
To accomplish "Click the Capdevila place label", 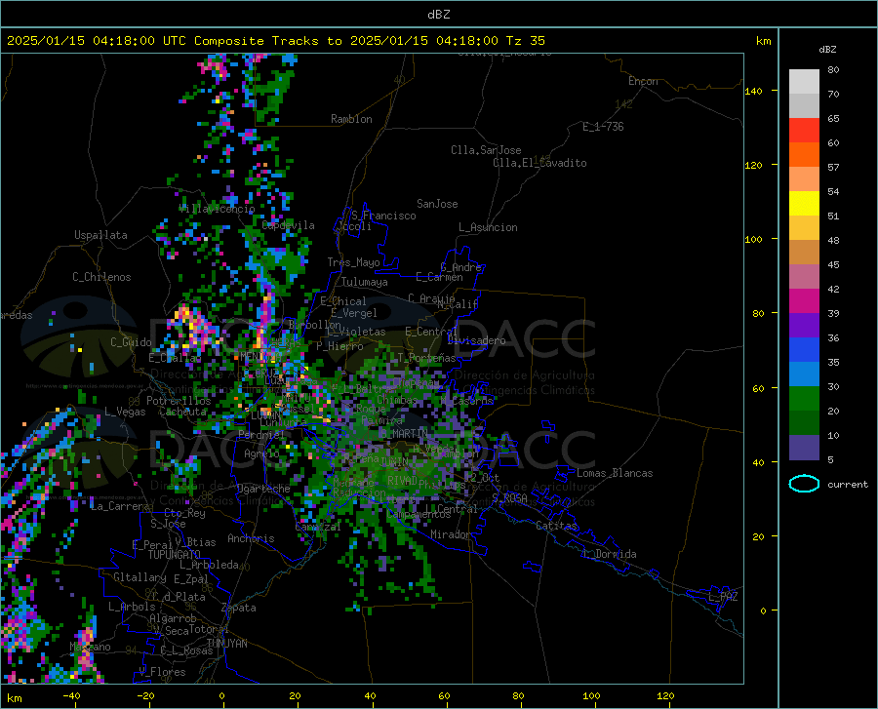I will (x=288, y=225).
